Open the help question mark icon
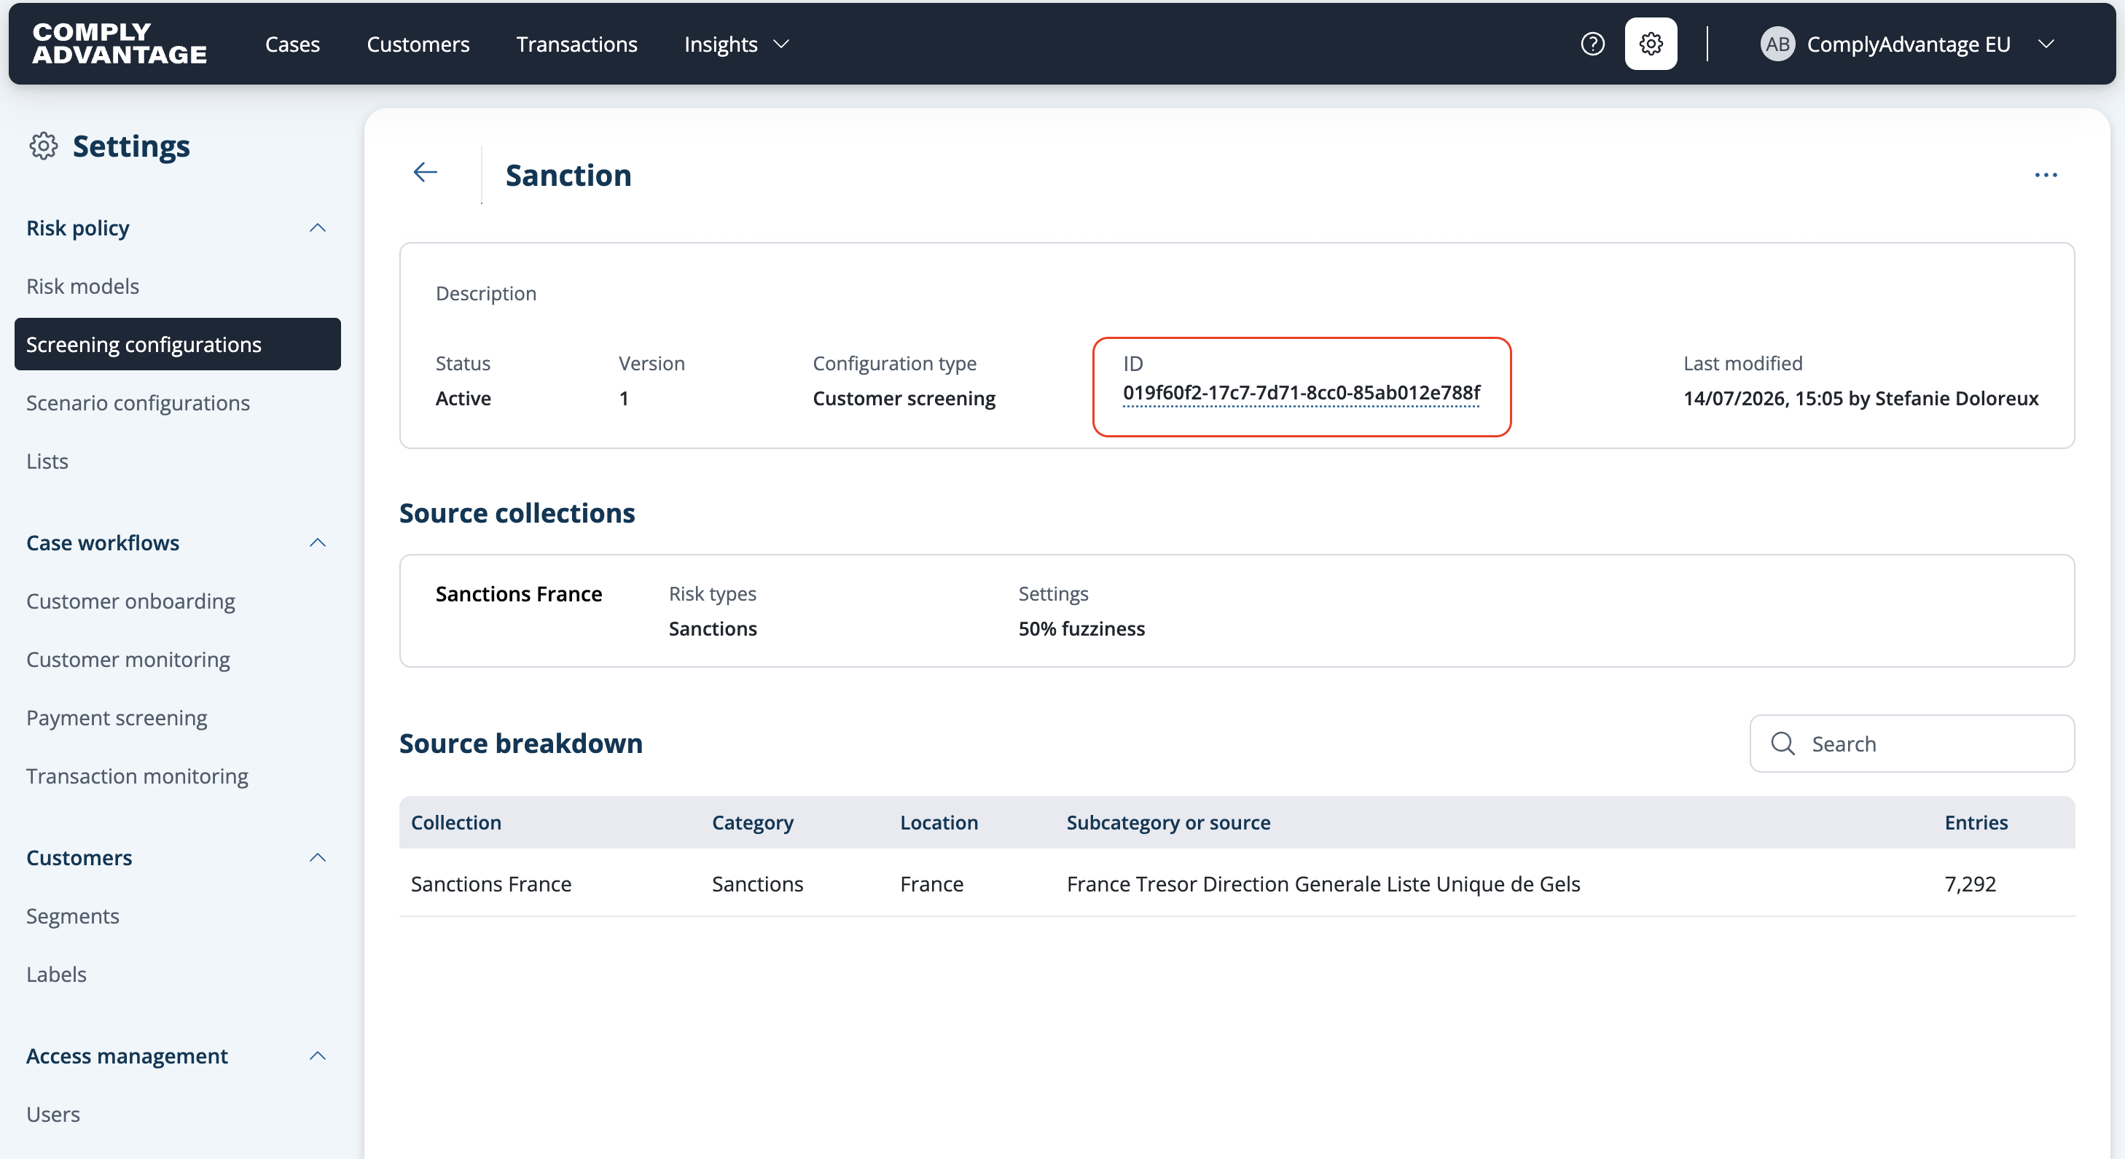Screen dimensions: 2125x1159 click(x=1592, y=44)
